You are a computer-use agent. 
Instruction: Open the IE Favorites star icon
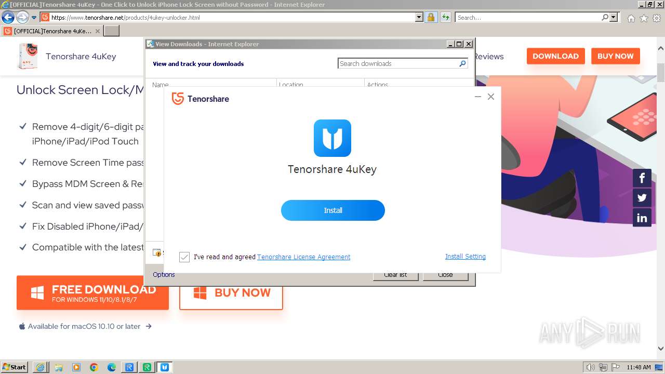pos(644,18)
